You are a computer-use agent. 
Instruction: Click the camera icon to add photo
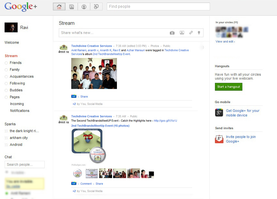172,33
